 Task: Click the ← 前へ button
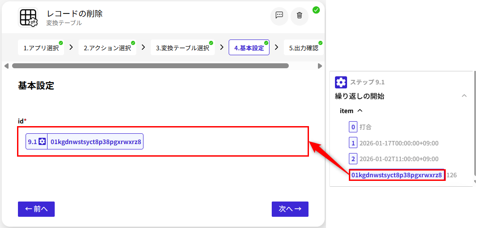36,209
